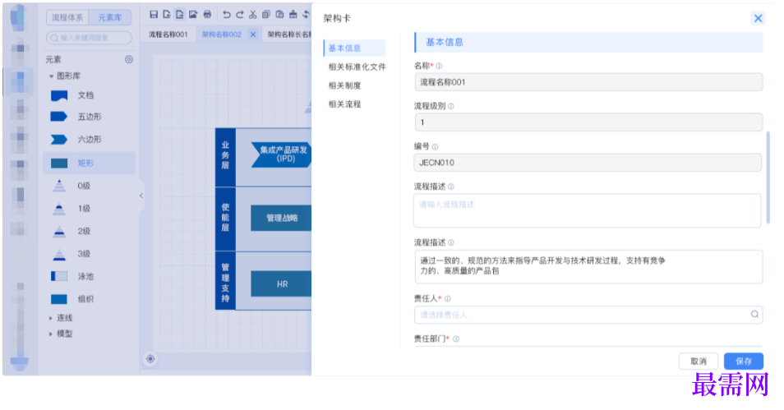Go to 相关标准化文件 section
Image resolution: width=784 pixels, height=410 pixels.
[357, 67]
